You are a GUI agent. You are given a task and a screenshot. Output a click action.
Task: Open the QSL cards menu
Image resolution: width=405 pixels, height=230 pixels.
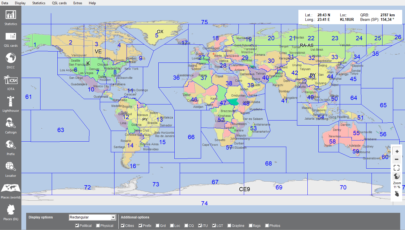point(59,3)
